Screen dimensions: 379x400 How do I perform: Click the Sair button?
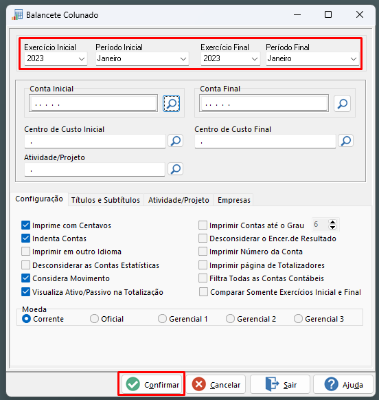coord(280,384)
